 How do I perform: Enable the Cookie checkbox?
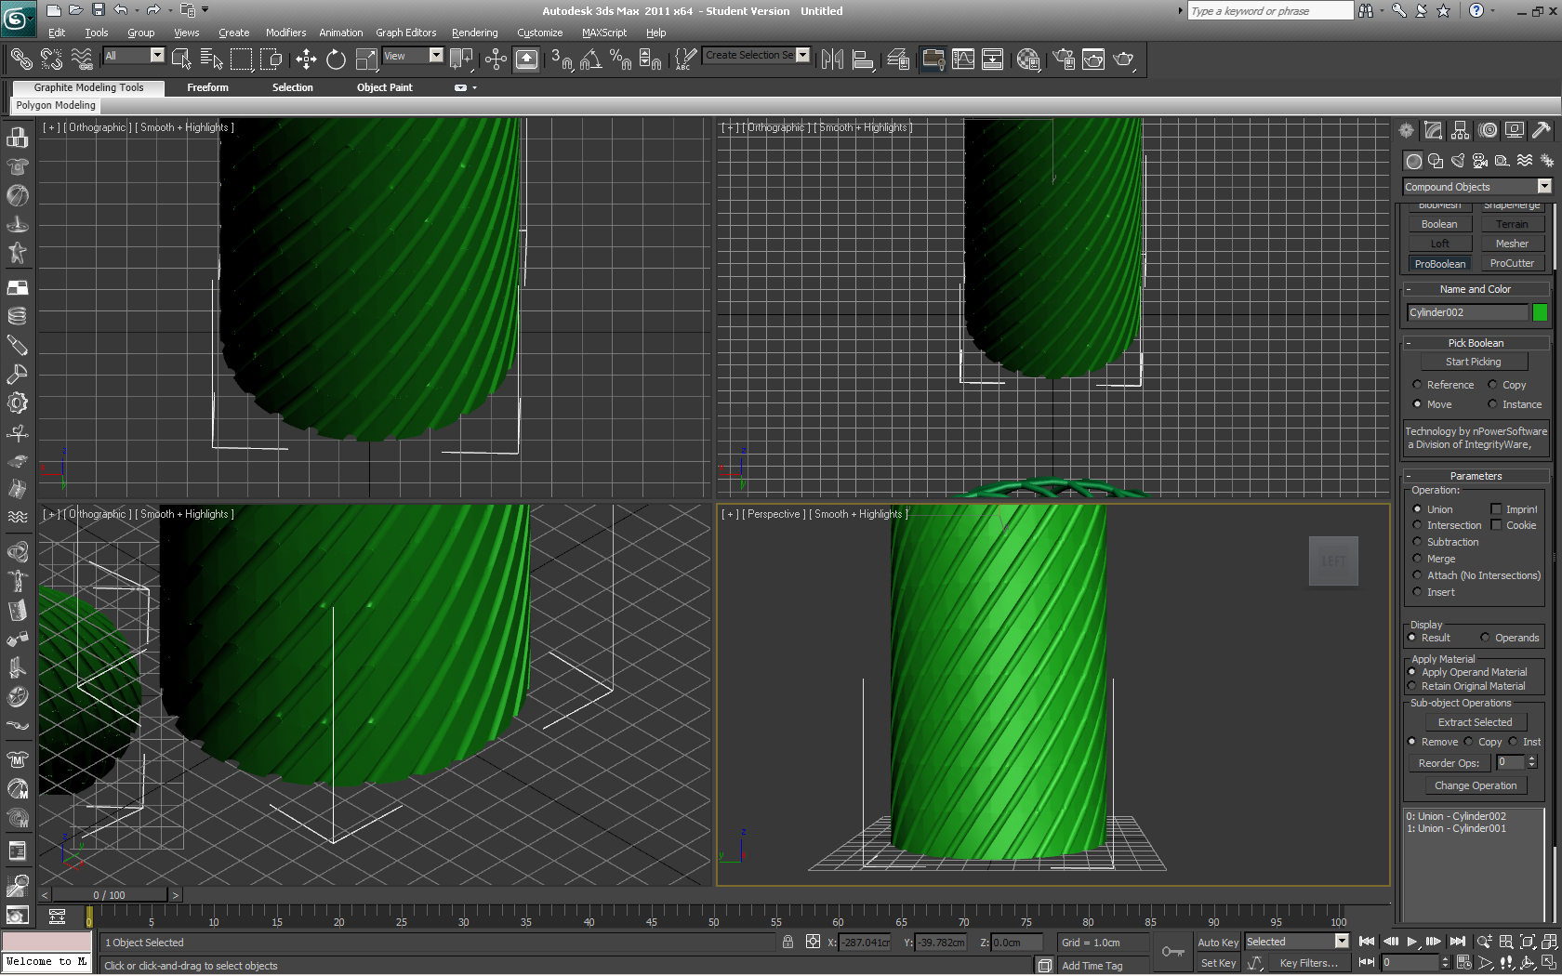click(x=1496, y=525)
